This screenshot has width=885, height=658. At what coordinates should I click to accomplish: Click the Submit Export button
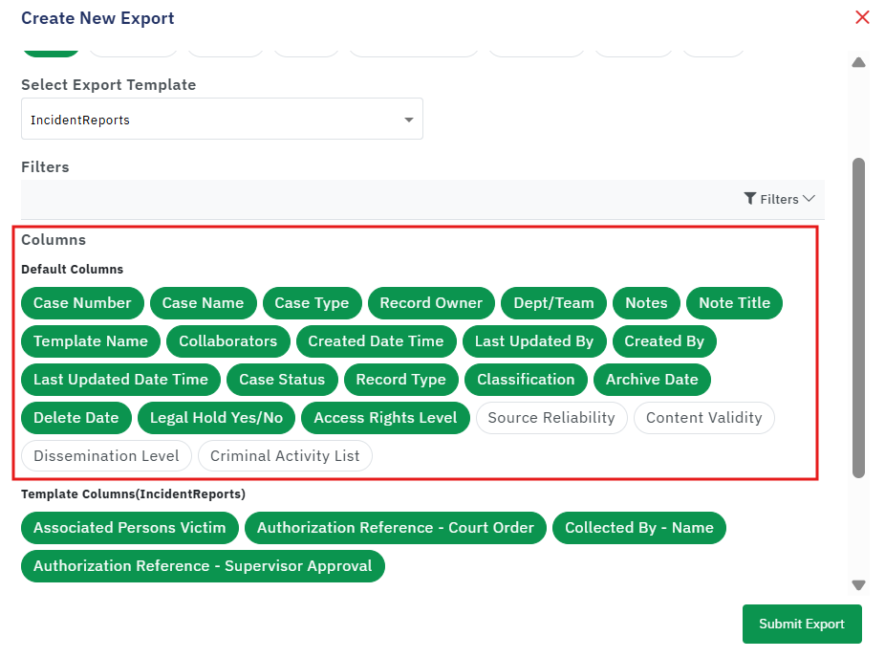click(802, 624)
